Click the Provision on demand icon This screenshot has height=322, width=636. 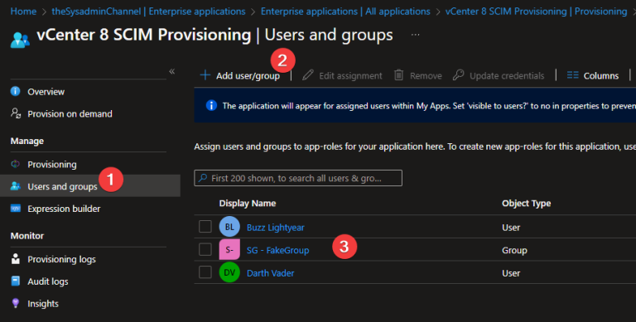pyautogui.click(x=16, y=113)
